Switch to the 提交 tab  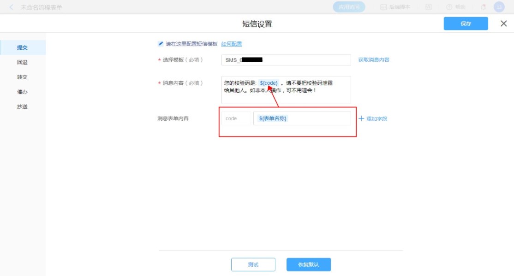[22, 47]
